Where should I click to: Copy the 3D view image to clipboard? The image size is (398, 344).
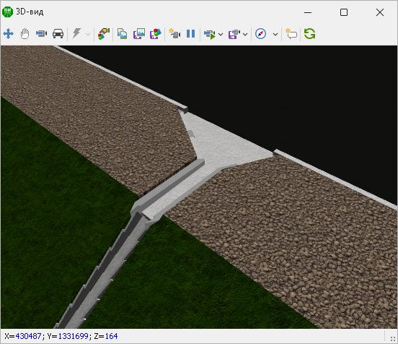coord(122,33)
